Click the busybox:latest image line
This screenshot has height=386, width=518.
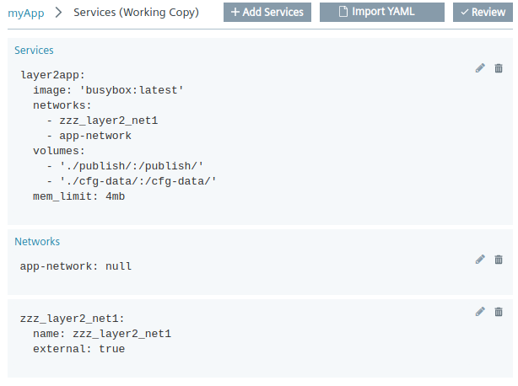click(108, 90)
